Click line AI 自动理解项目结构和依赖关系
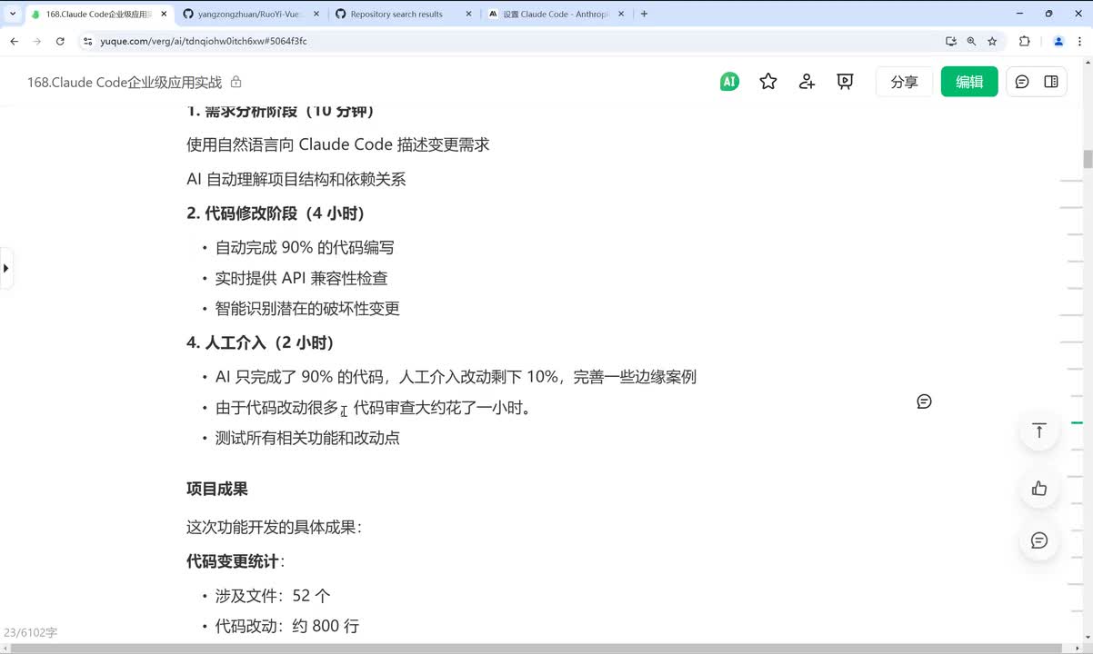 (296, 179)
